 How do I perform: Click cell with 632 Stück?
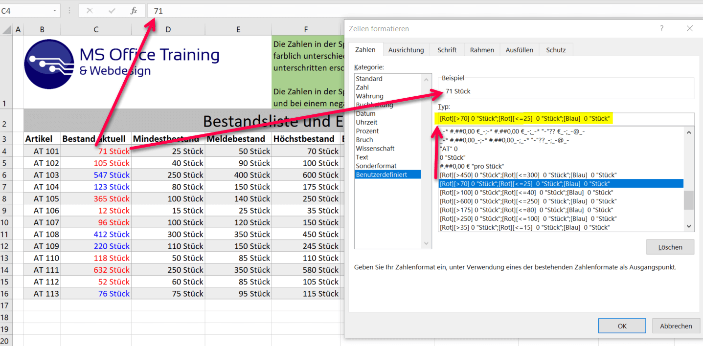click(96, 270)
